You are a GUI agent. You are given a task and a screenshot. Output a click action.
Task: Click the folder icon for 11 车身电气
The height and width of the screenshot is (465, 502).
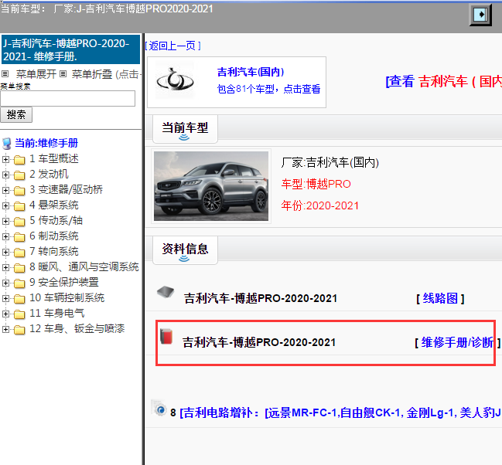[x=19, y=314]
